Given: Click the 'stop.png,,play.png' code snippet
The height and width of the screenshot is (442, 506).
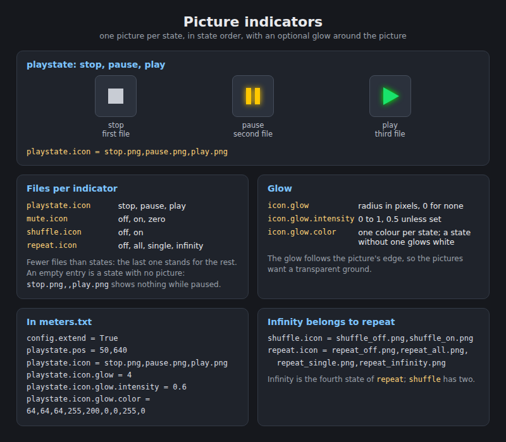Looking at the screenshot, I should click(x=68, y=285).
